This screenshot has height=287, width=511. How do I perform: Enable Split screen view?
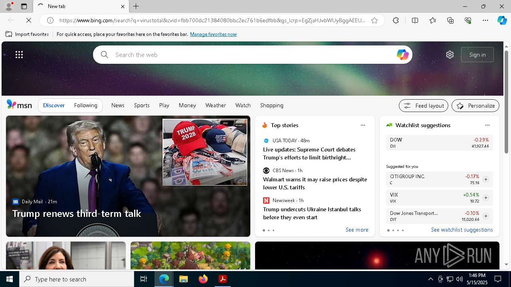click(415, 20)
